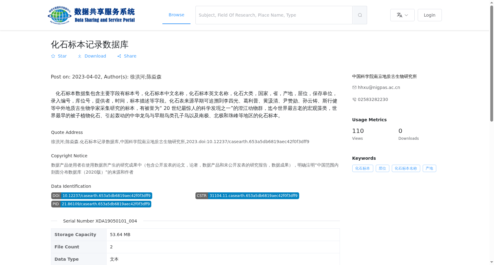Click the 53.64 MB storage value
Viewport: 494px width, 265px height.
120,235
